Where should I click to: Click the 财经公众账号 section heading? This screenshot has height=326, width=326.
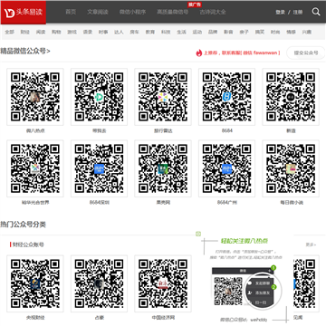[x=28, y=244]
